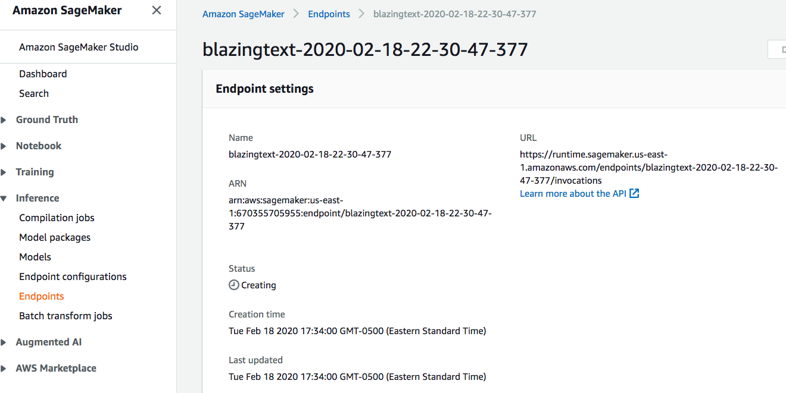The height and width of the screenshot is (393, 786).
Task: Open Endpoint configurations
Action: tap(73, 276)
